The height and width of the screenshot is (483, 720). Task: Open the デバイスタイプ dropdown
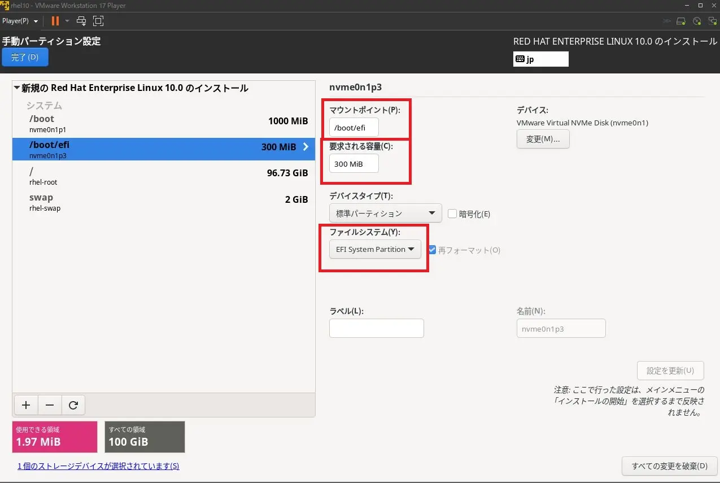tap(385, 214)
